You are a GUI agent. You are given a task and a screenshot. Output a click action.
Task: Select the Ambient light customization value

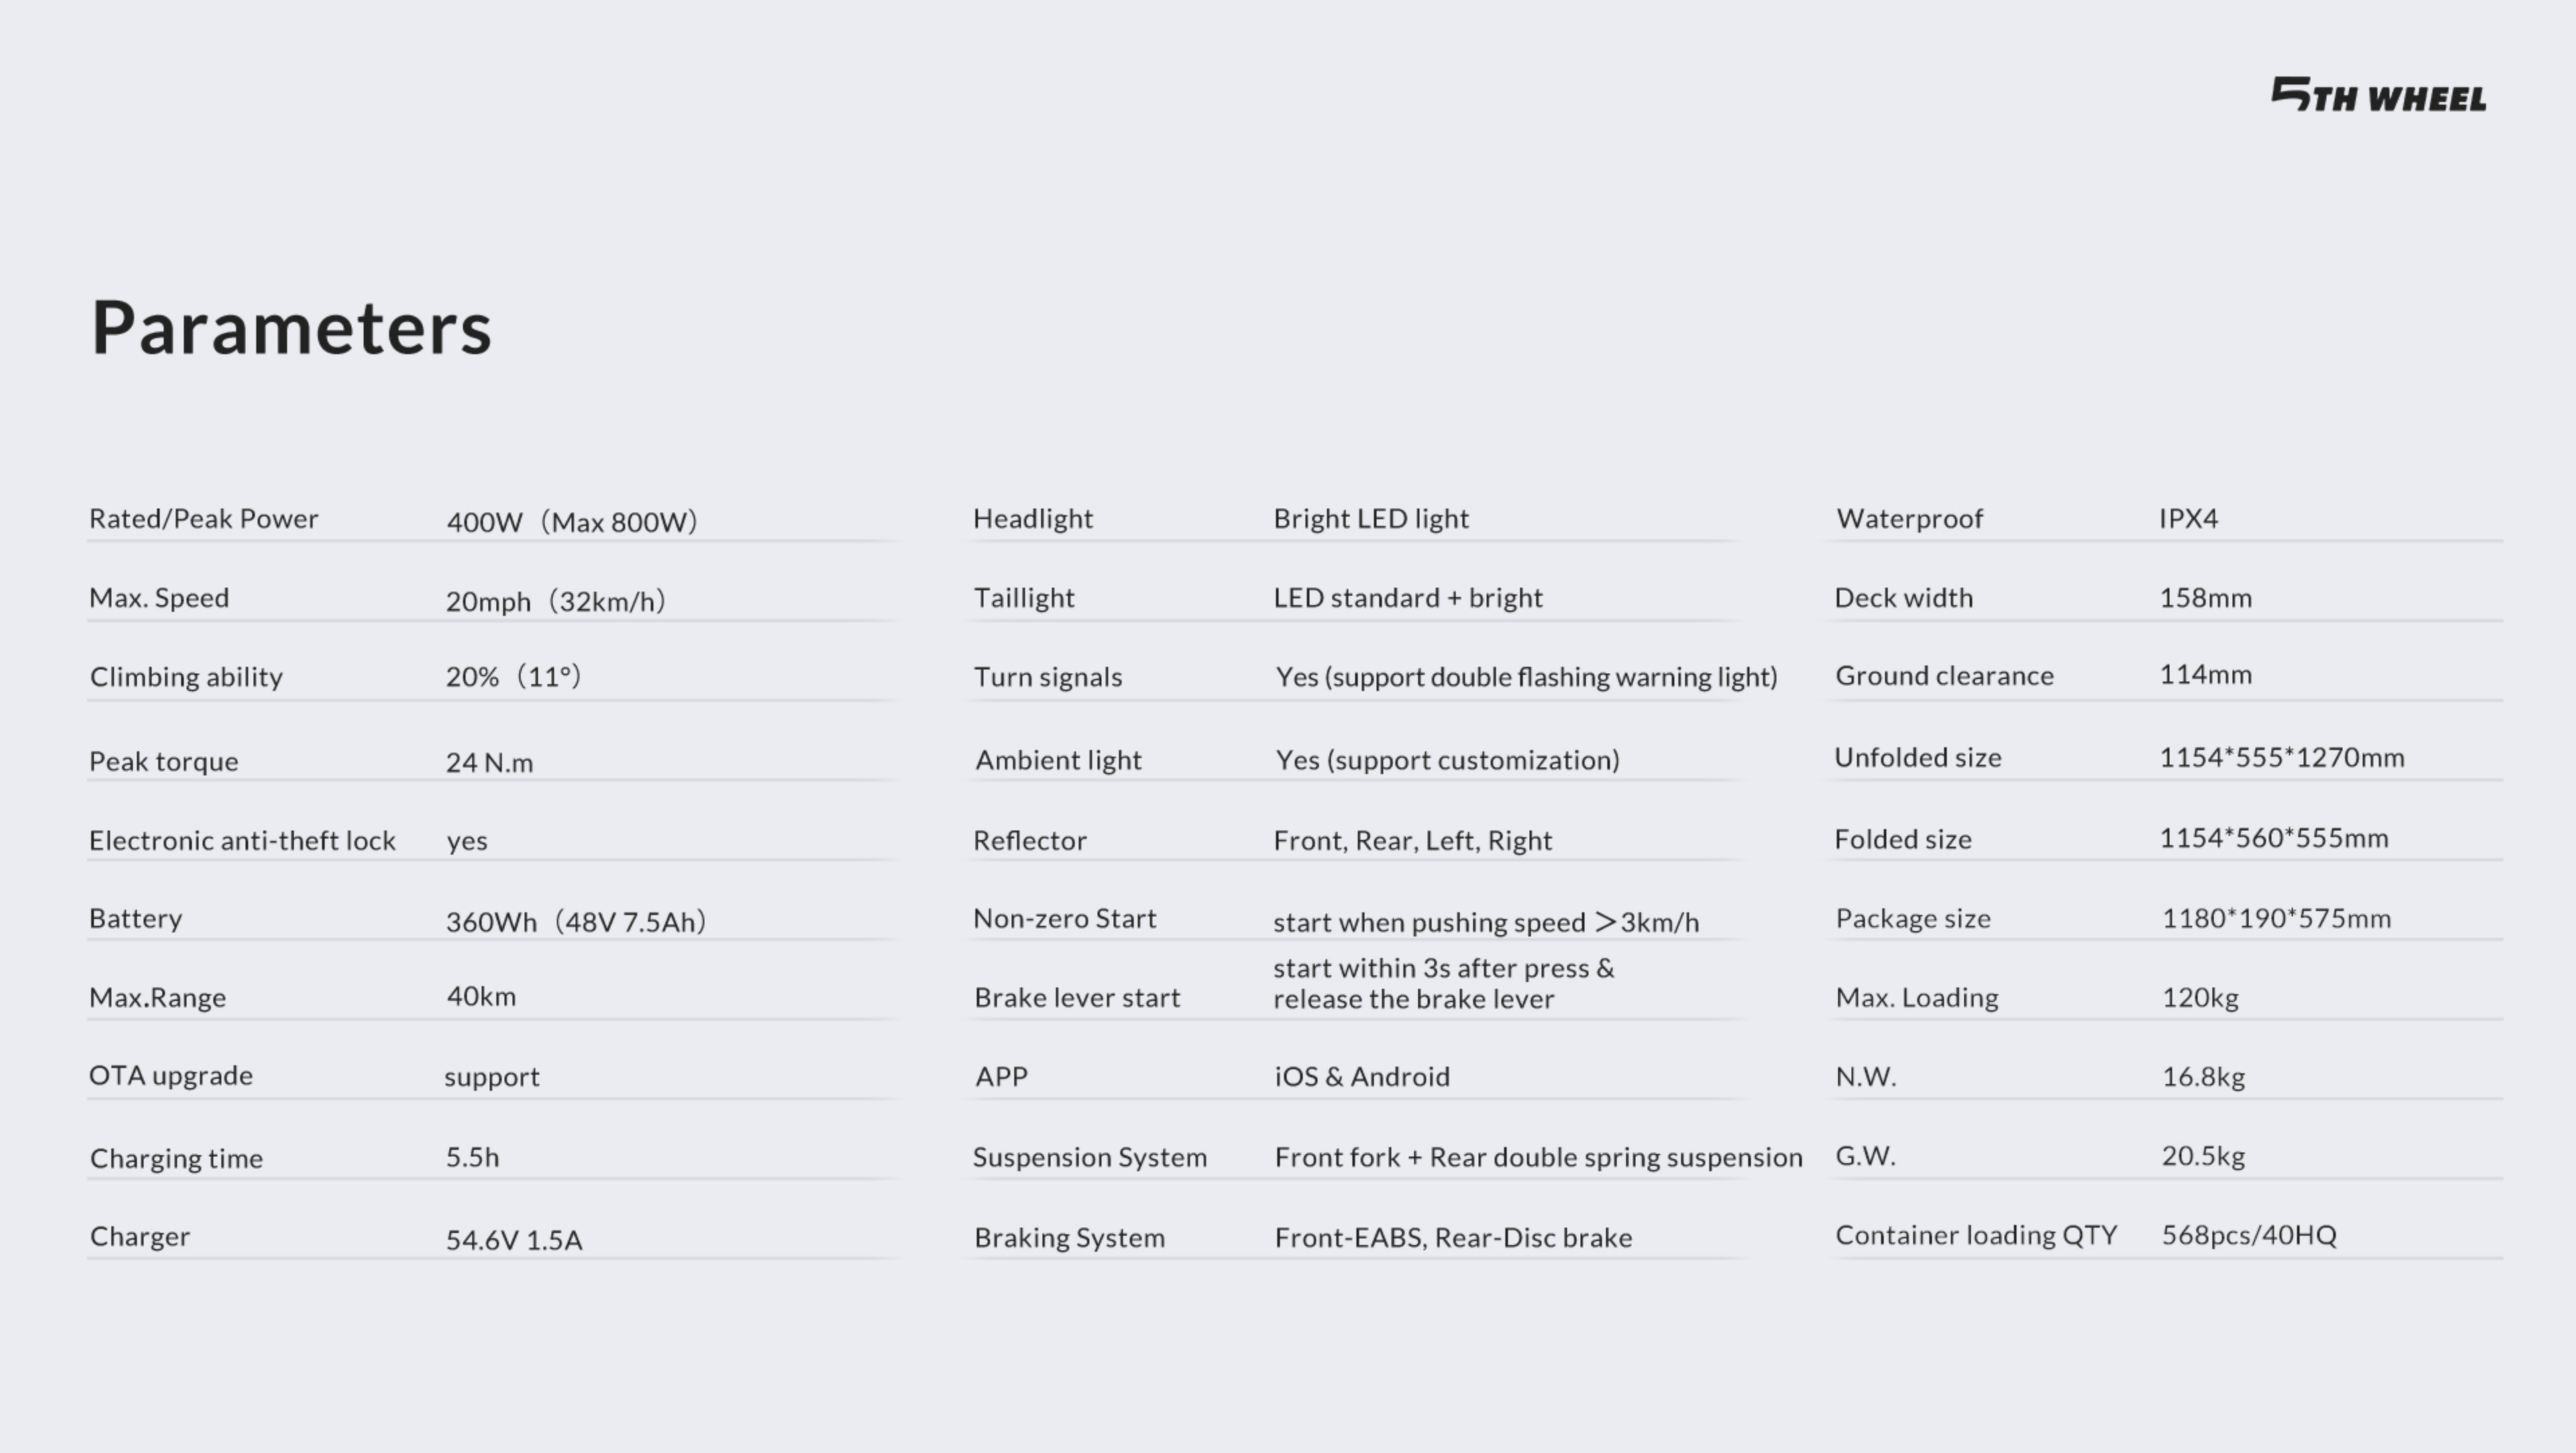[1447, 760]
